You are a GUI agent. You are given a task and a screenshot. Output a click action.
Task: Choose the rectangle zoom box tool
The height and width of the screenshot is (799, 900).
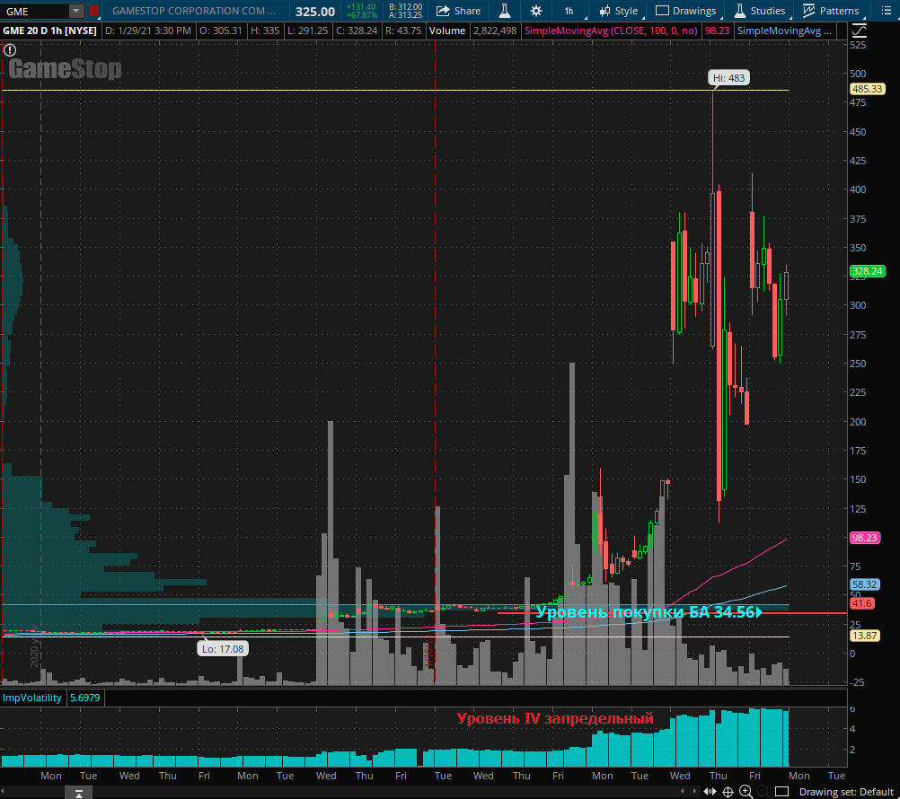[782, 791]
